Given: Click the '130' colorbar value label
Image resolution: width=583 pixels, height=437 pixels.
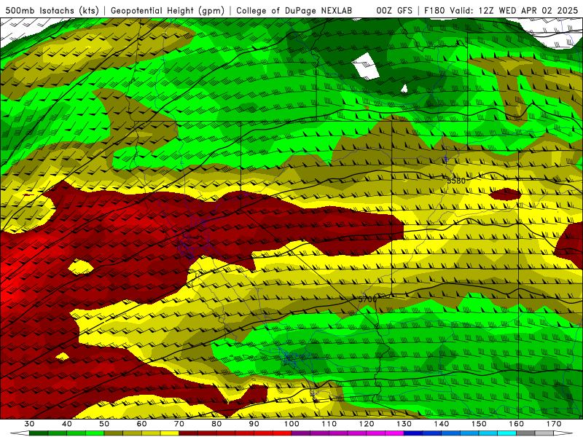Looking at the screenshot, I should click(404, 424).
